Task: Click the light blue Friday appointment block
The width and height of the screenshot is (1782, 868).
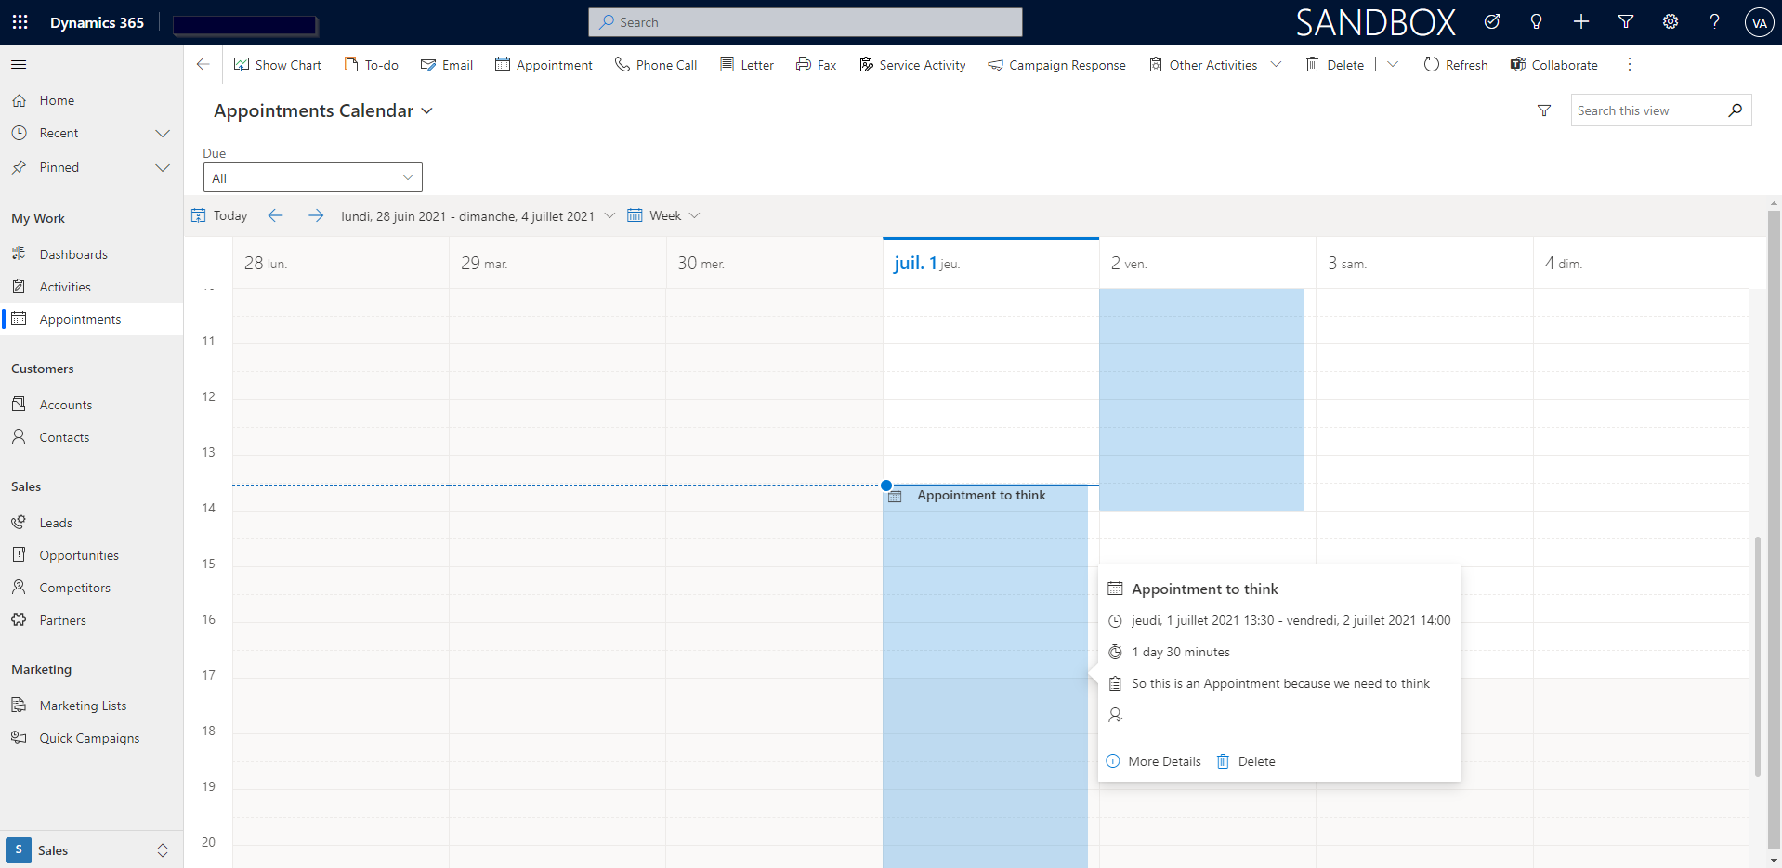Action: point(1201,399)
